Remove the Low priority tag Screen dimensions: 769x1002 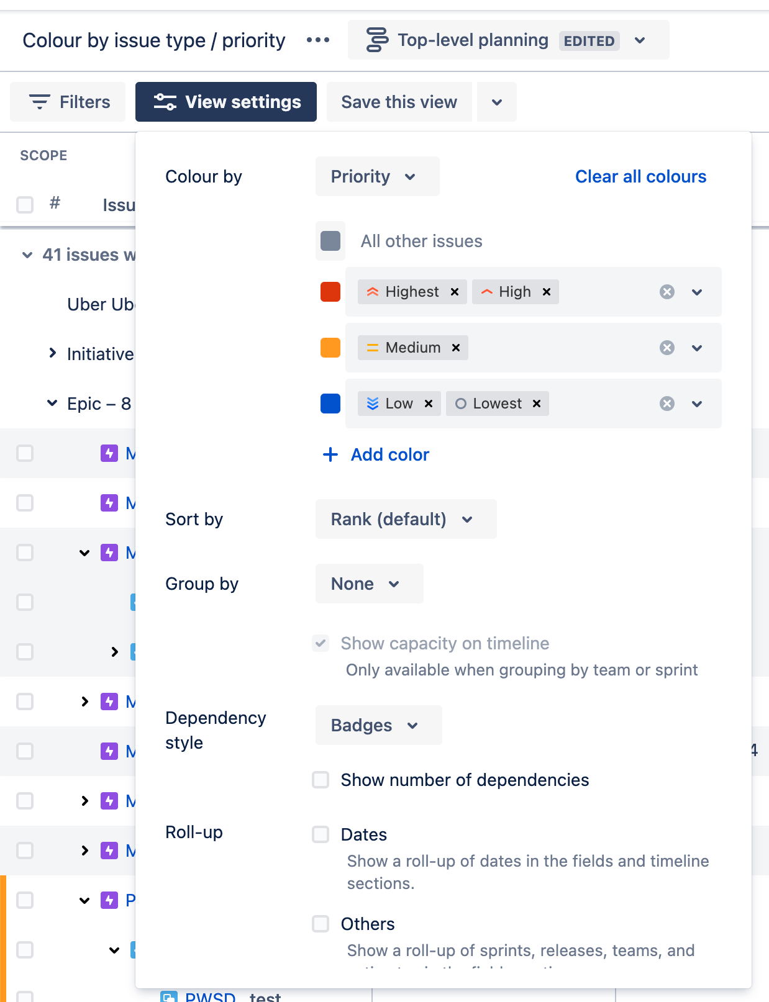429,404
